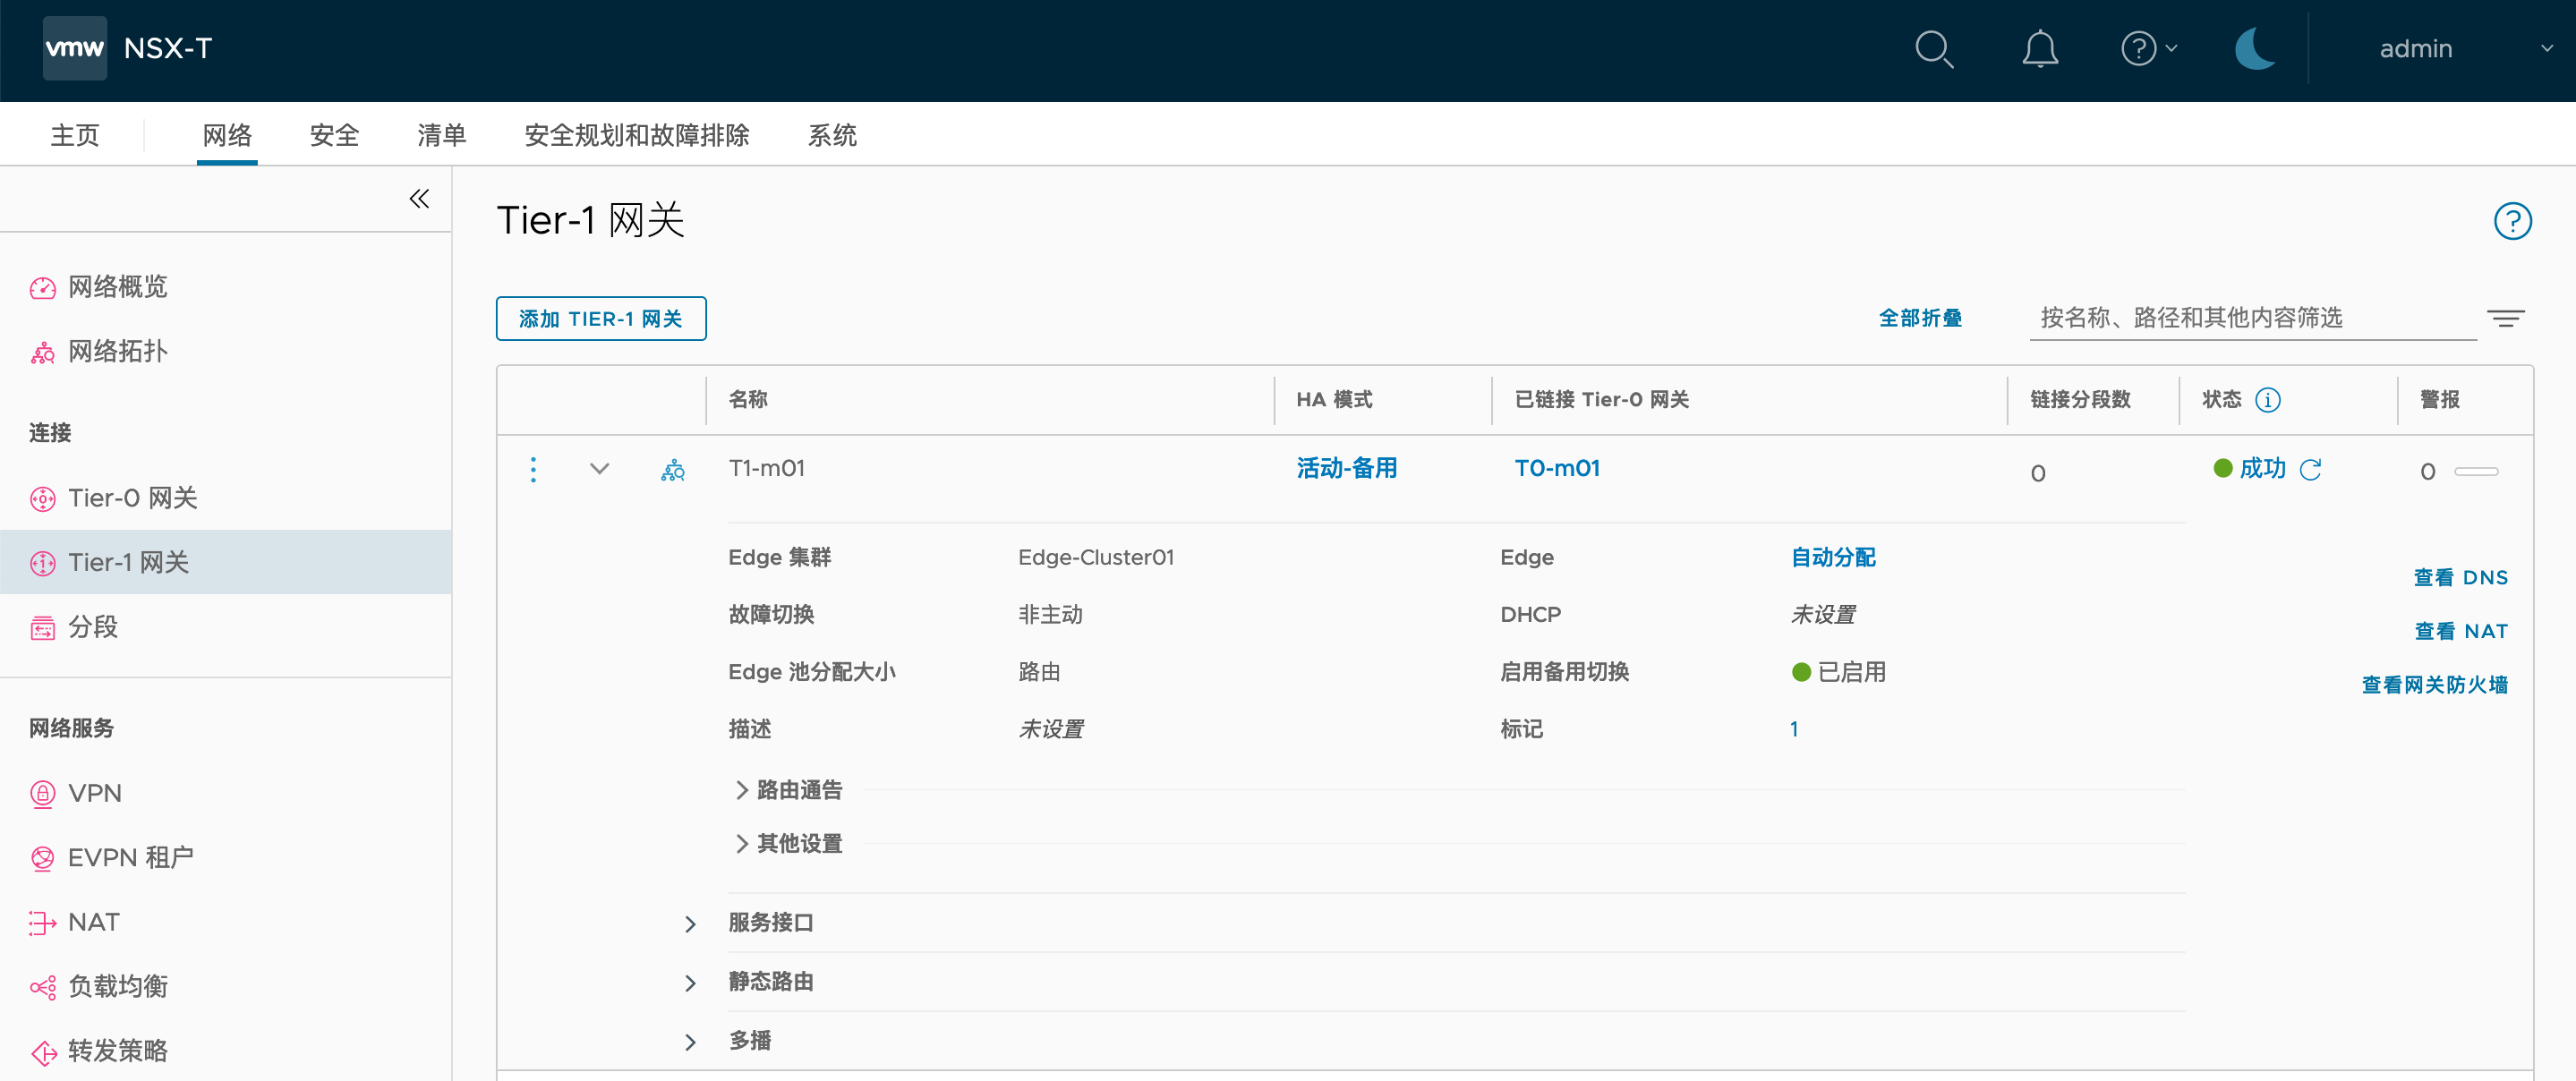Click the 已启用 standby relocation status

point(1838,672)
